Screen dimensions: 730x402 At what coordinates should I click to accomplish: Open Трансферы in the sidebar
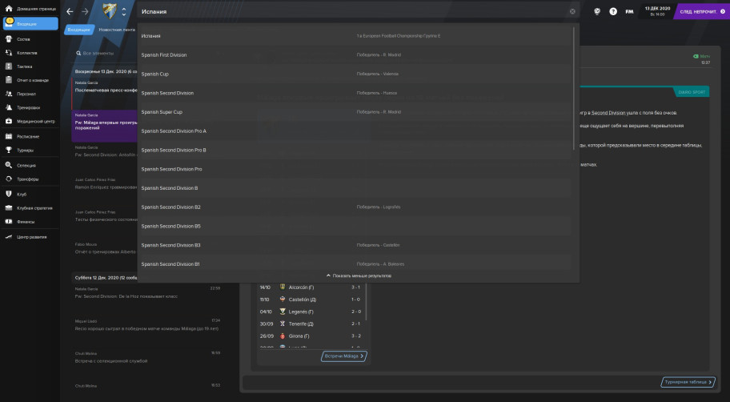[x=9, y=179]
